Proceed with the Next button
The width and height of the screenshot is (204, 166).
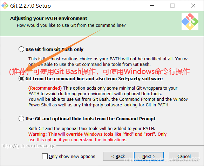point(149,156)
